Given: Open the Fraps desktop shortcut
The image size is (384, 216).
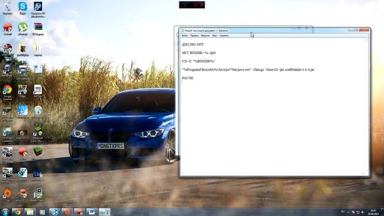Looking at the screenshot, I should coord(23,91).
